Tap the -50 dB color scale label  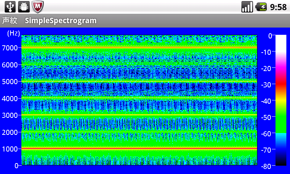(x=266, y=117)
